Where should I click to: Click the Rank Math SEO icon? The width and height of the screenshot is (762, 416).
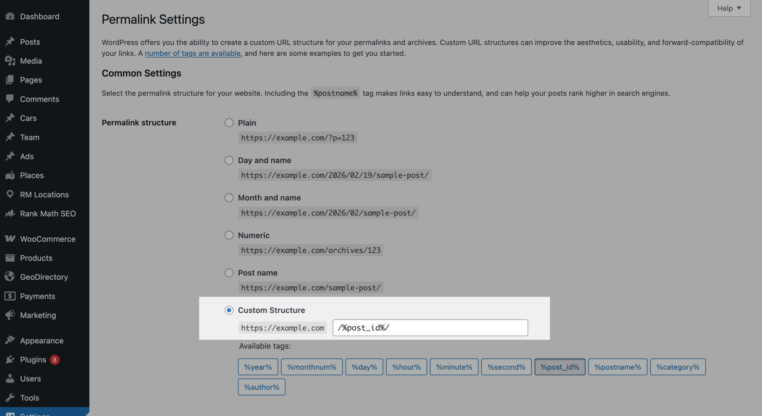[x=10, y=213]
